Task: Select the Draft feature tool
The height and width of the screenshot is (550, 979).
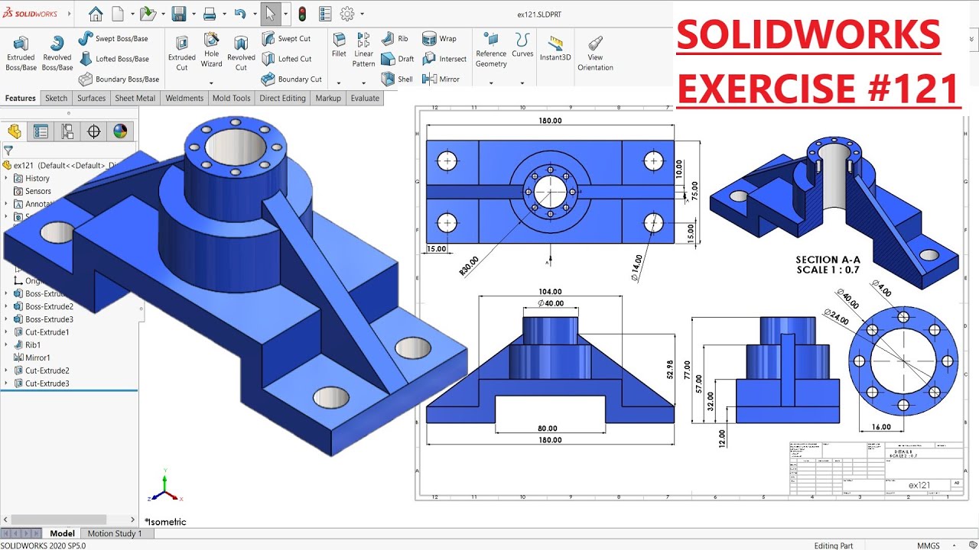Action: point(398,59)
